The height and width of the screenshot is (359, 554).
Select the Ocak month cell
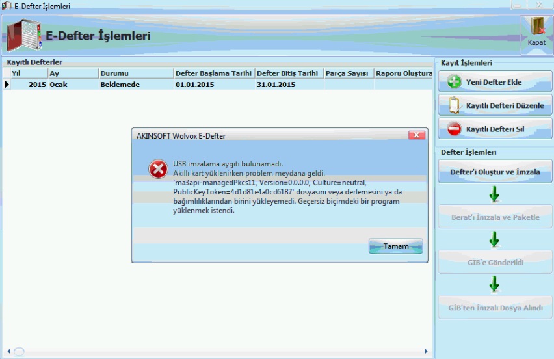click(x=73, y=85)
